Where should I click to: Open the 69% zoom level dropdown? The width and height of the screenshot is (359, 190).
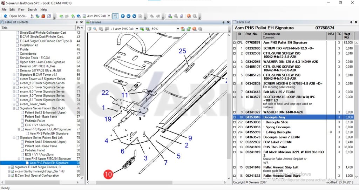[x=178, y=29]
